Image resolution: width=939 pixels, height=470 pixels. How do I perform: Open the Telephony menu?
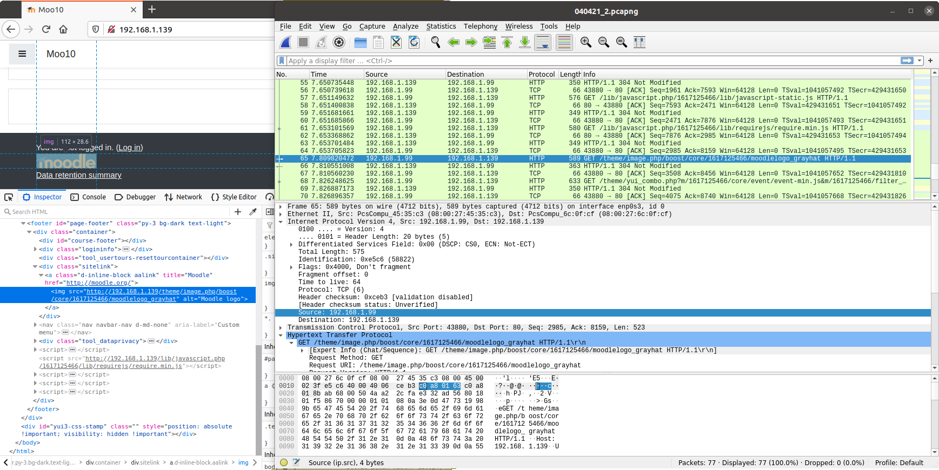(480, 26)
